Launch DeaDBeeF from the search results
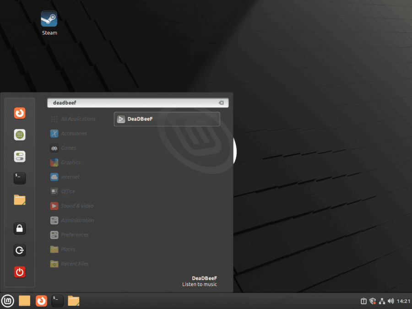Screen dimensions: 412x309 point(166,119)
